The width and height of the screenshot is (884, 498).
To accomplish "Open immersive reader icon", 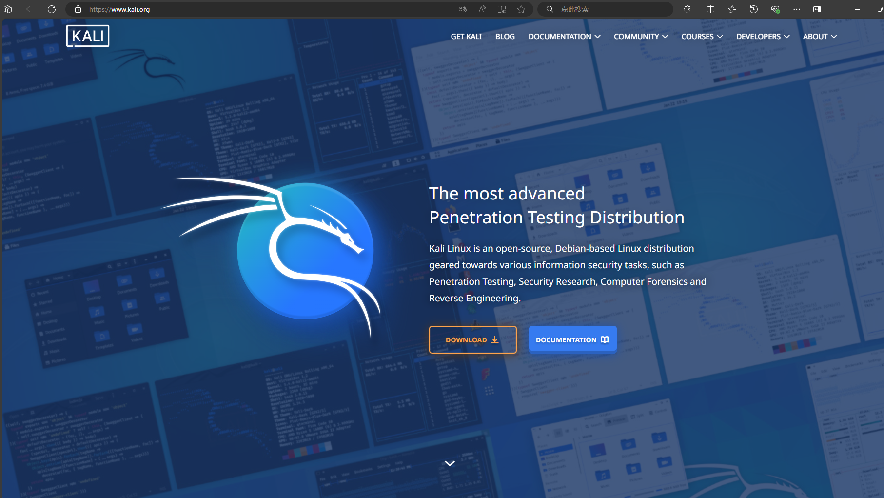I will pos(502,9).
